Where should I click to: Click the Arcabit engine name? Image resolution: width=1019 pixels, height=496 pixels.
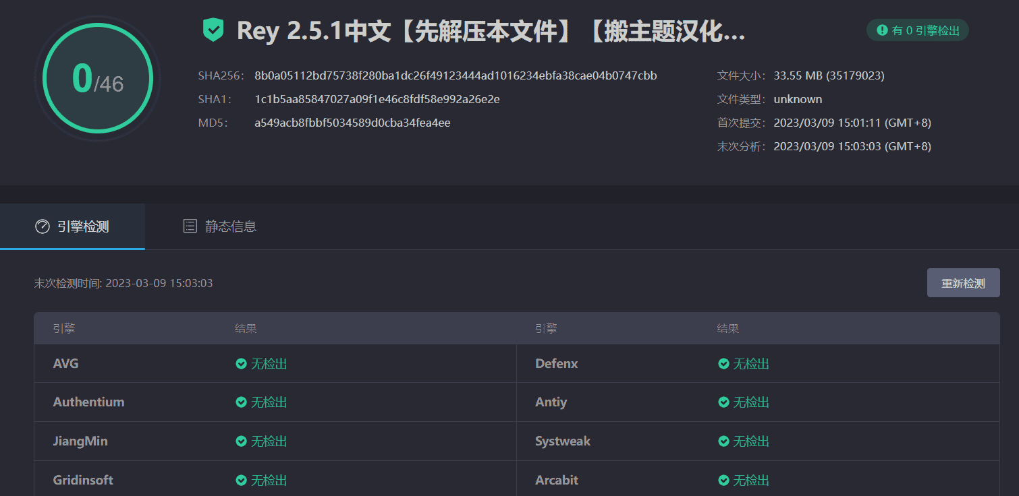(557, 480)
